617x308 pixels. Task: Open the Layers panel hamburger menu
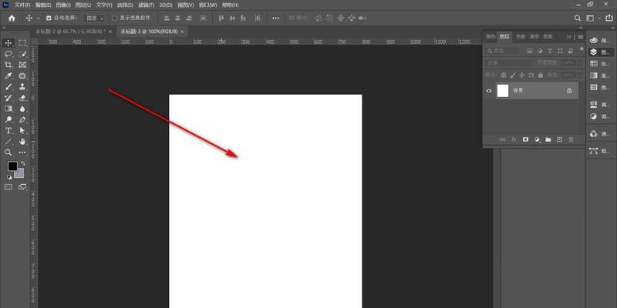coord(581,36)
